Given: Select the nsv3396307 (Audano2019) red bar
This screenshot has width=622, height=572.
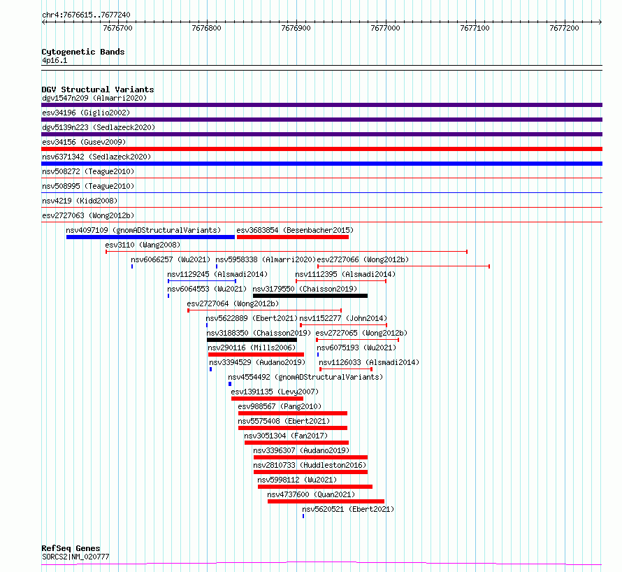Looking at the screenshot, I should pyautogui.click(x=310, y=457).
